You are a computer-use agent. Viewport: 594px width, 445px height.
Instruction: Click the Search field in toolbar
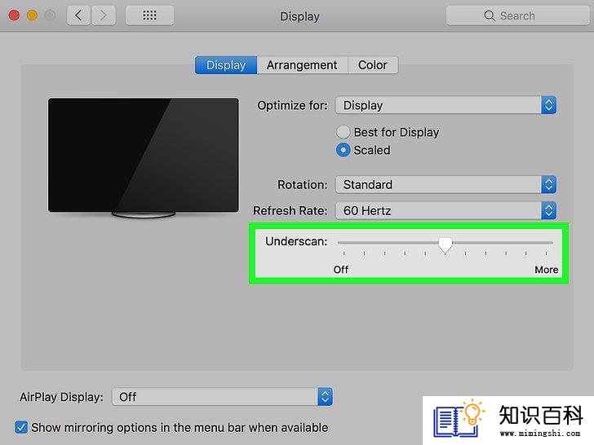click(x=518, y=15)
